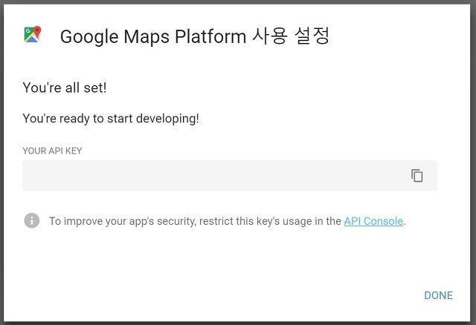Image resolution: width=476 pixels, height=325 pixels.
Task: Click the "You're all set!" heading
Action: tap(65, 88)
